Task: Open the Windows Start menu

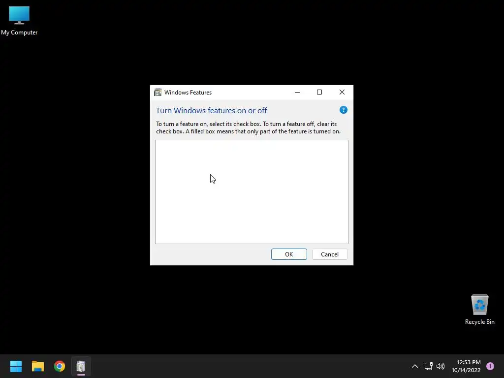Action: click(16, 366)
